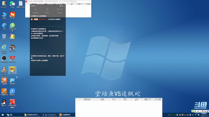Launch the blue K 酷狗音乐 shortcut
This screenshot has width=209, height=117.
click(12, 92)
